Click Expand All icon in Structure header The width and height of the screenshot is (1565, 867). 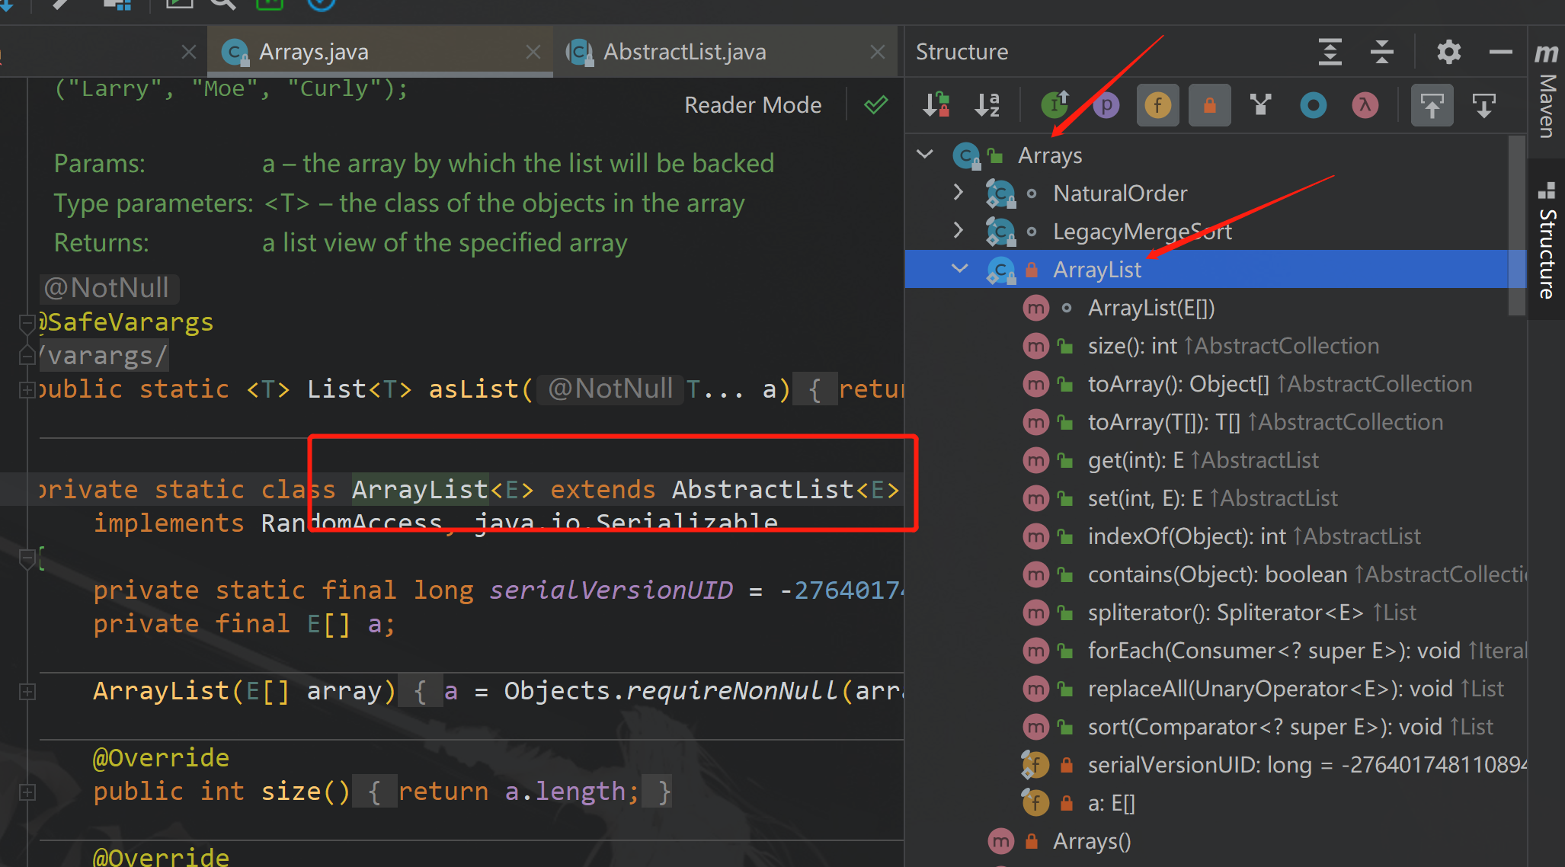[1330, 52]
